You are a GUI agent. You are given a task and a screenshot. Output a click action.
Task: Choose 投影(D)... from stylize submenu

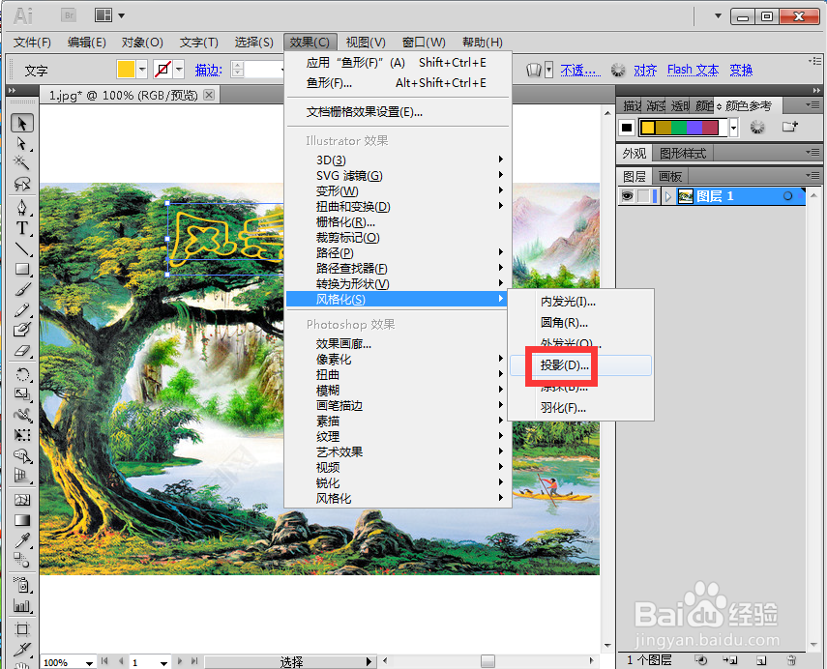(580, 365)
